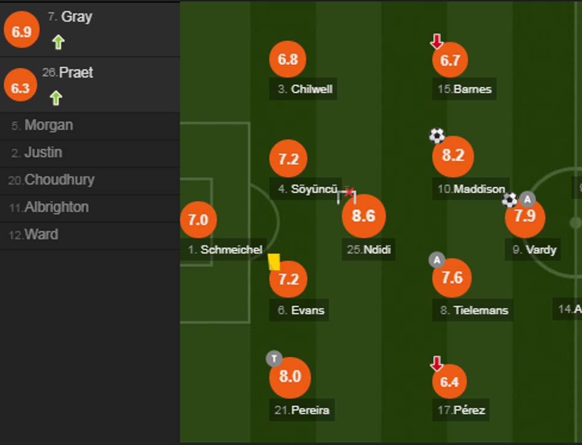Click the red substituted-off arrow above Barnes

coord(436,42)
